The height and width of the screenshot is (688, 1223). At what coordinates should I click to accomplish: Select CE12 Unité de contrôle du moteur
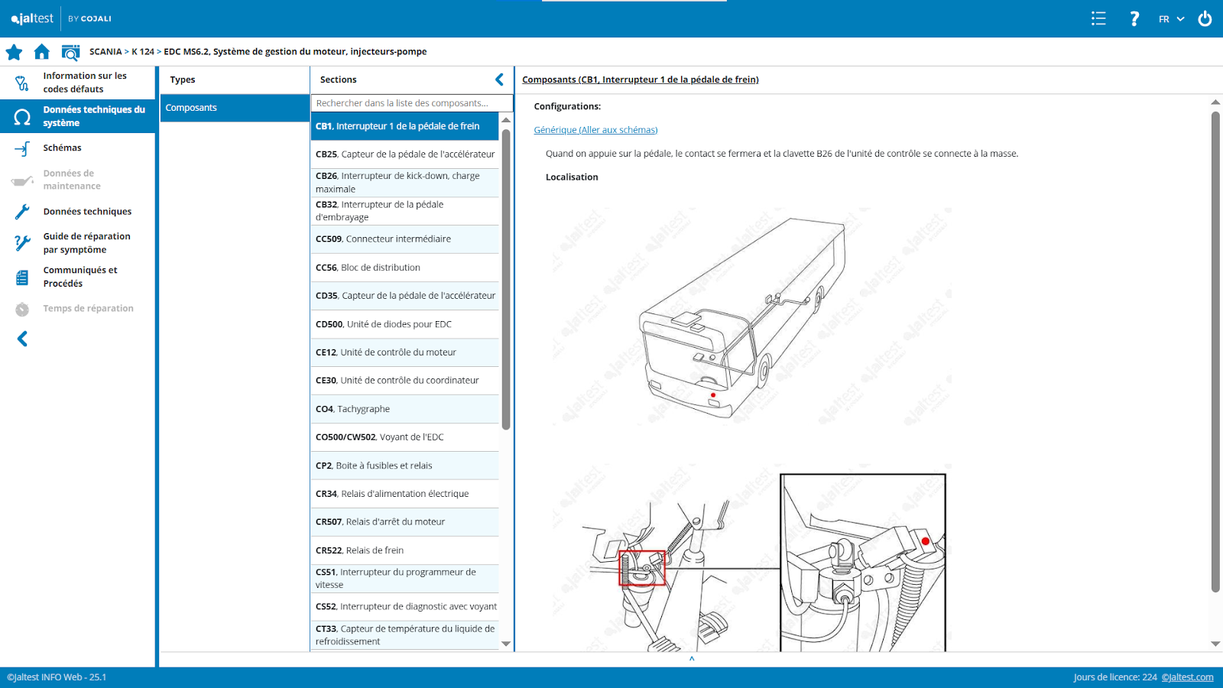(405, 352)
